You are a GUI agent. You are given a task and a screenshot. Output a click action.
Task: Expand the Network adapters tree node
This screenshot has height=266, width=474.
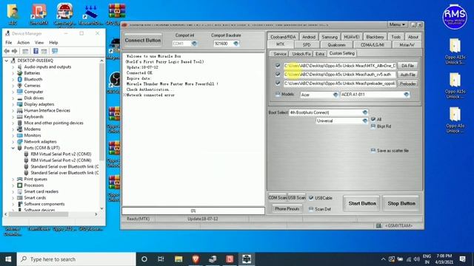[13, 141]
